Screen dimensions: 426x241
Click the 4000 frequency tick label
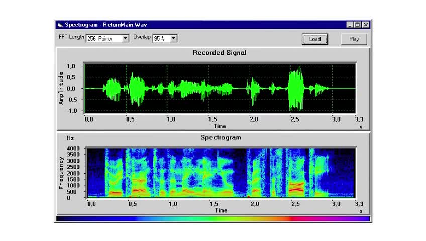pyautogui.click(x=73, y=148)
